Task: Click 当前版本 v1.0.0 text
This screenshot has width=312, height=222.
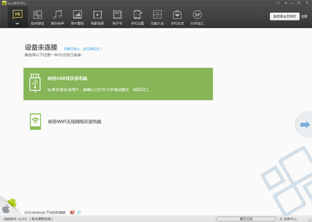Action: [15, 219]
